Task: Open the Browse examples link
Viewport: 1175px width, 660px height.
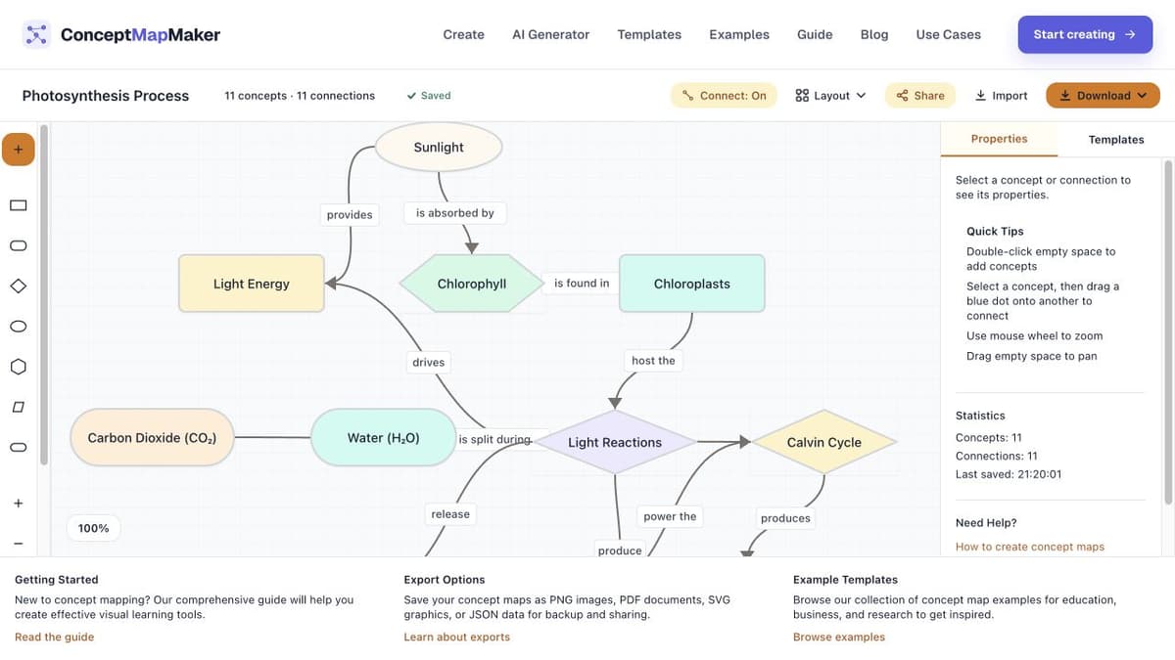Action: pos(839,638)
